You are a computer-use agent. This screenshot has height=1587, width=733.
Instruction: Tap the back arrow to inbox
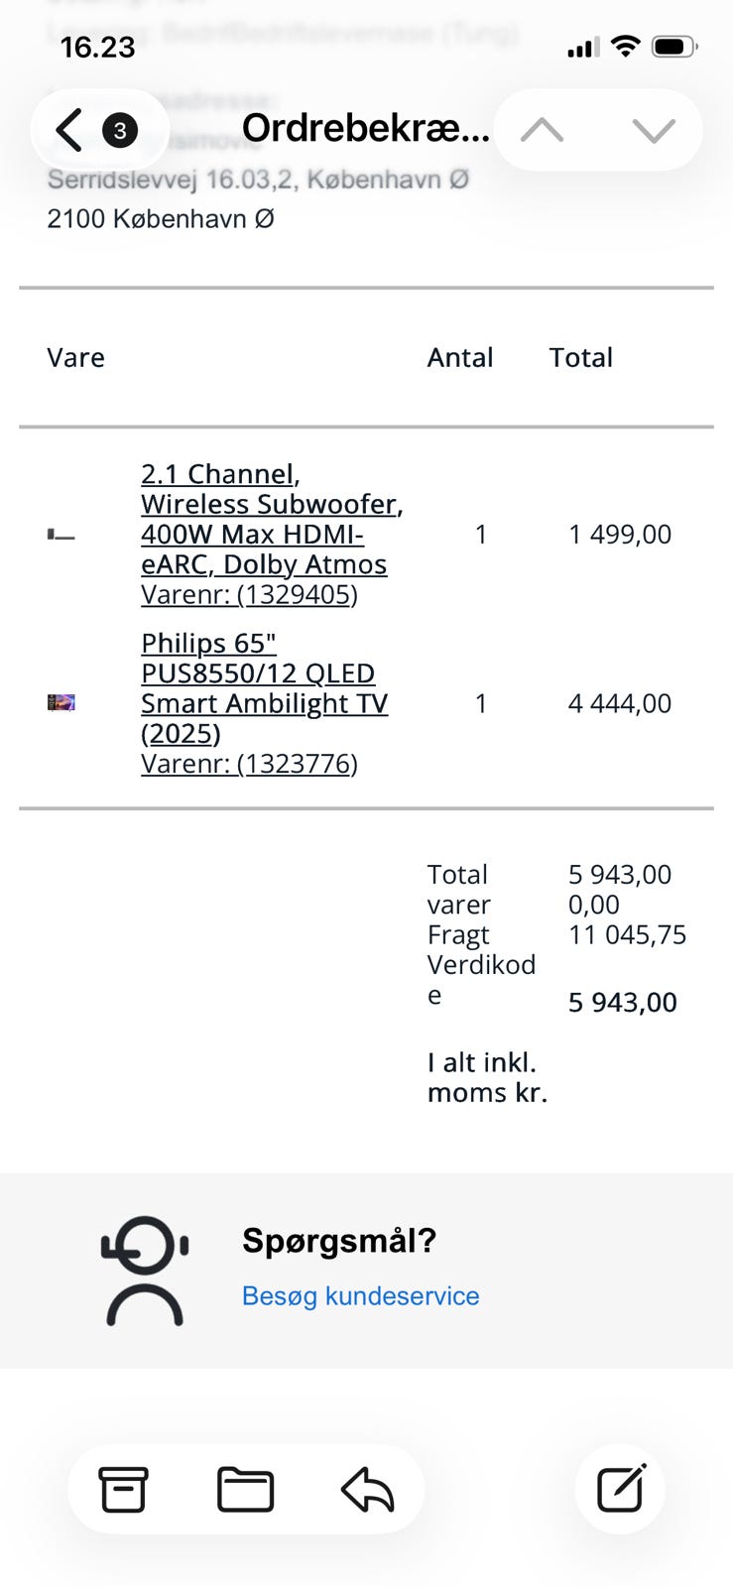coord(69,130)
